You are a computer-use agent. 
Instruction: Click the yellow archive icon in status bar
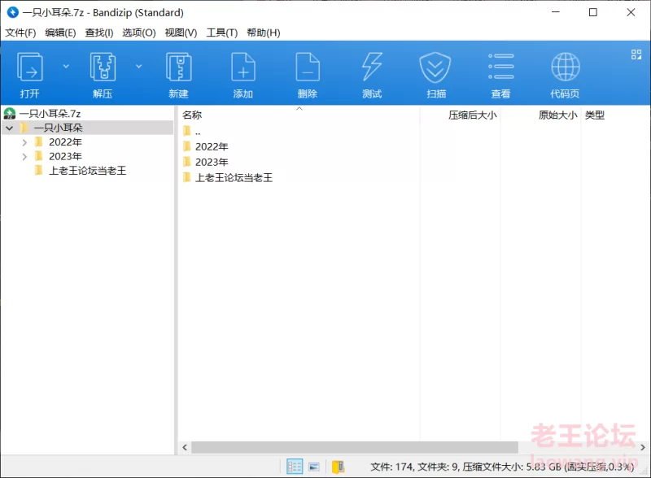(x=339, y=467)
